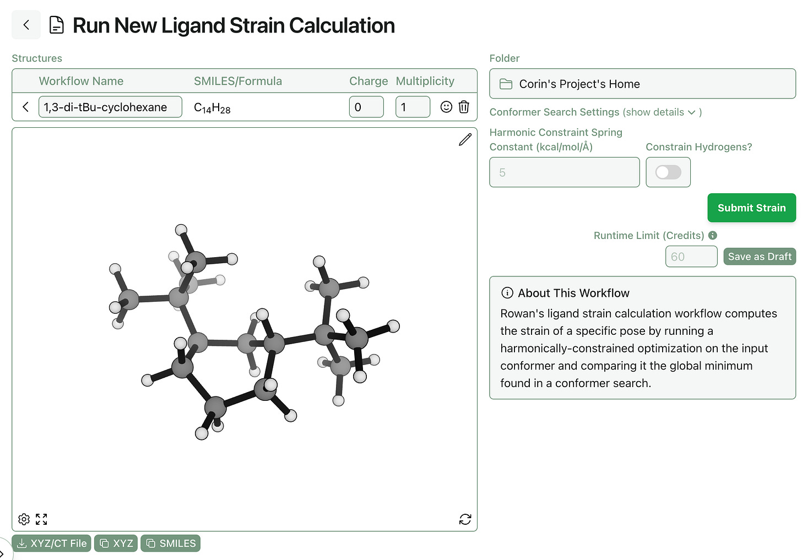Click the document icon beside the page title
Screen dimensions: 802x560
pyautogui.click(x=57, y=25)
